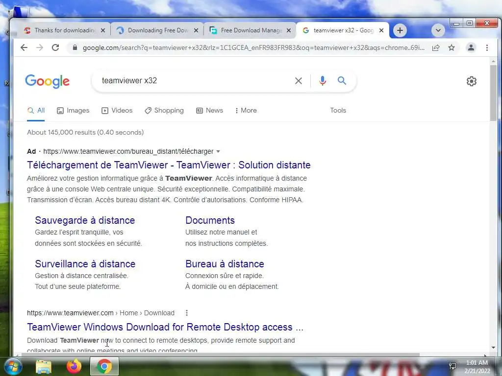Viewport: 502px width, 376px height.
Task: Open 'Téléchargement de TeamViewer' ad link
Action: [x=169, y=165]
